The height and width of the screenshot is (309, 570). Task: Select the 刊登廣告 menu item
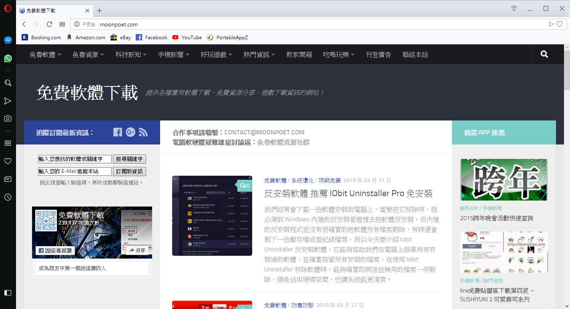tap(379, 54)
